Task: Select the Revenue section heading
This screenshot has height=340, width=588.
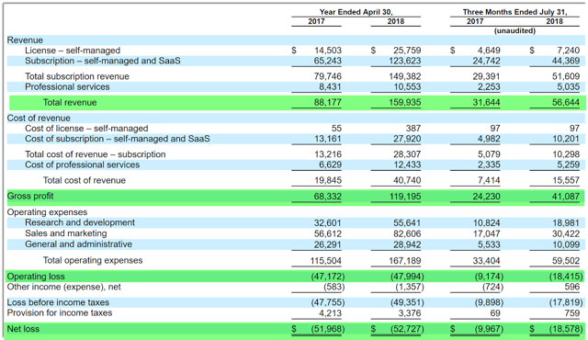Action: click(25, 40)
